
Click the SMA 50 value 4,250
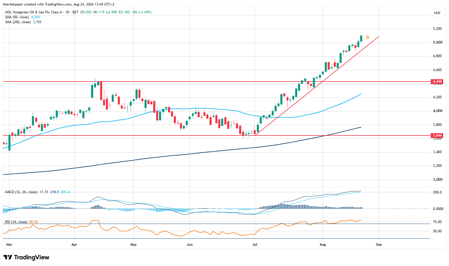pyautogui.click(x=35, y=17)
